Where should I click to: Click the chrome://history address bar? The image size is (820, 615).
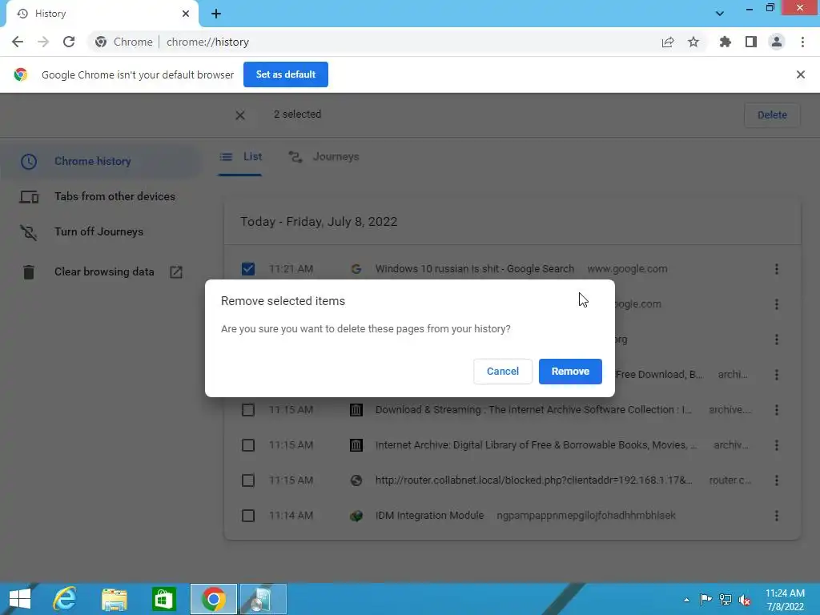pos(397,42)
